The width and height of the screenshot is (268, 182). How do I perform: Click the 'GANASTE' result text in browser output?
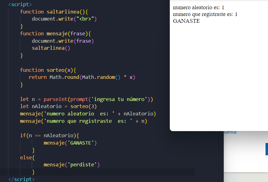[186, 21]
